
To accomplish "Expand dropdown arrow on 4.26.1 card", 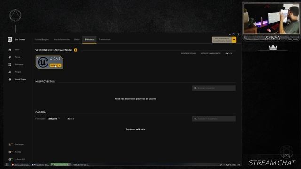I will tap(60, 65).
